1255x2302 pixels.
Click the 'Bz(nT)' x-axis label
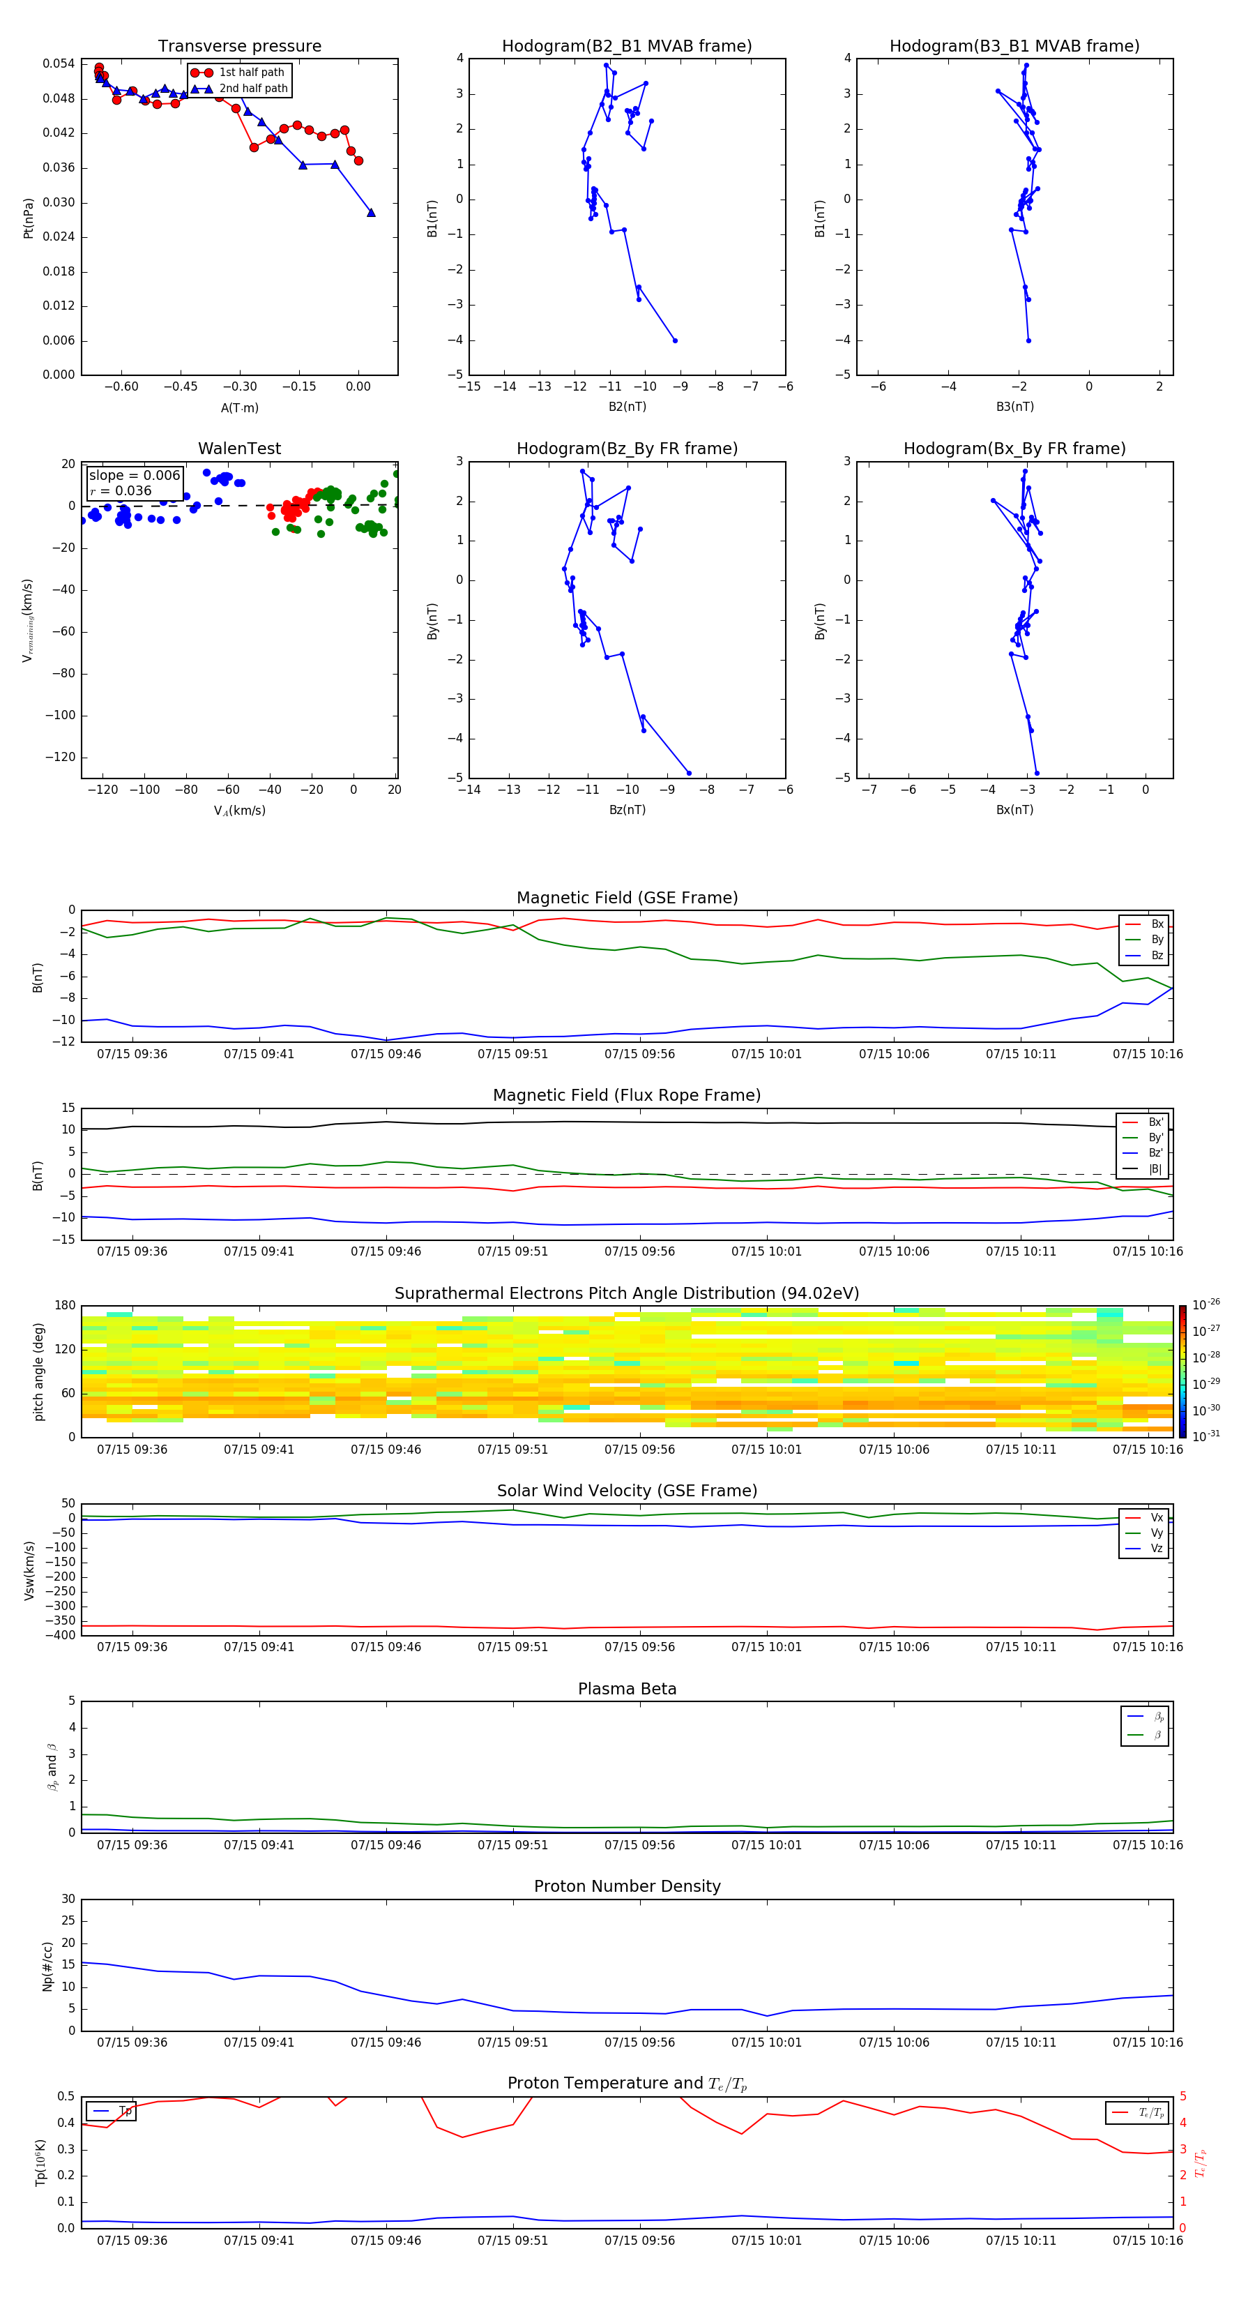pos(627,810)
